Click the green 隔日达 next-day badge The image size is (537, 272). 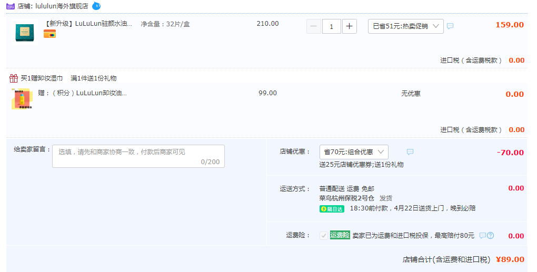point(332,209)
